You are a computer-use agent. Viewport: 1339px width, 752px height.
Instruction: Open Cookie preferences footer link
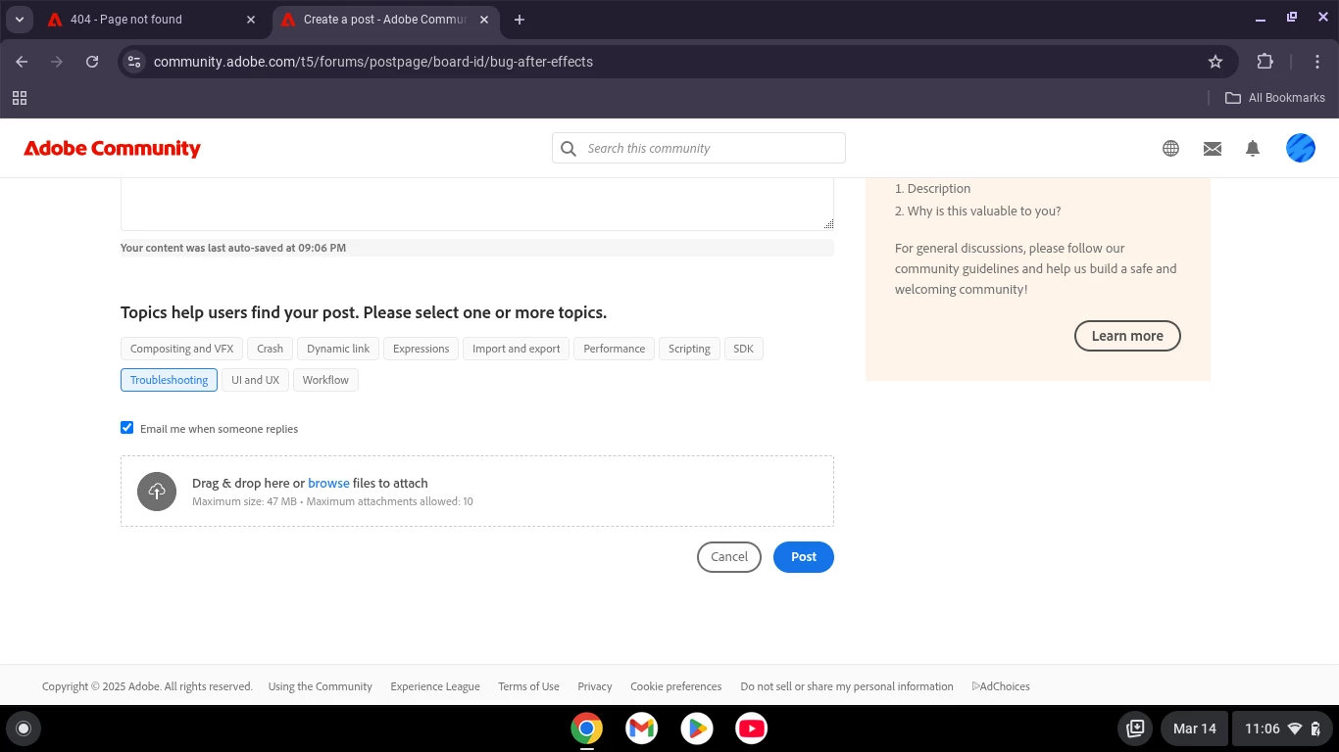(x=676, y=686)
